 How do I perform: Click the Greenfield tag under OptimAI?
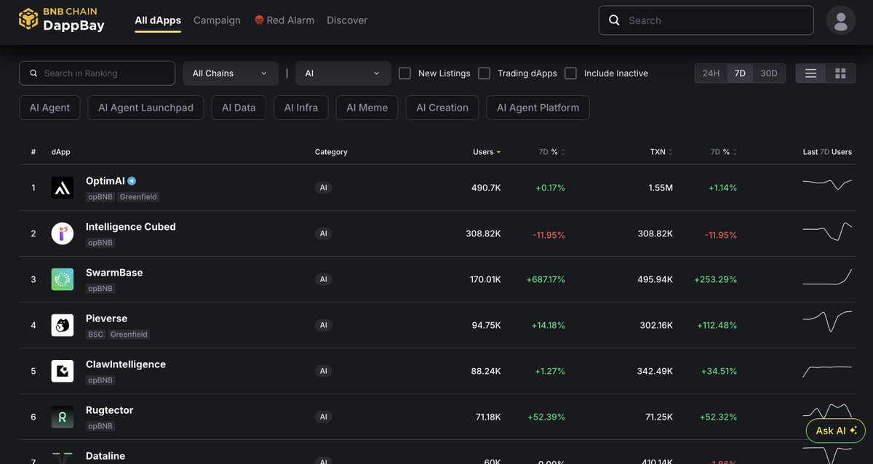tap(138, 197)
